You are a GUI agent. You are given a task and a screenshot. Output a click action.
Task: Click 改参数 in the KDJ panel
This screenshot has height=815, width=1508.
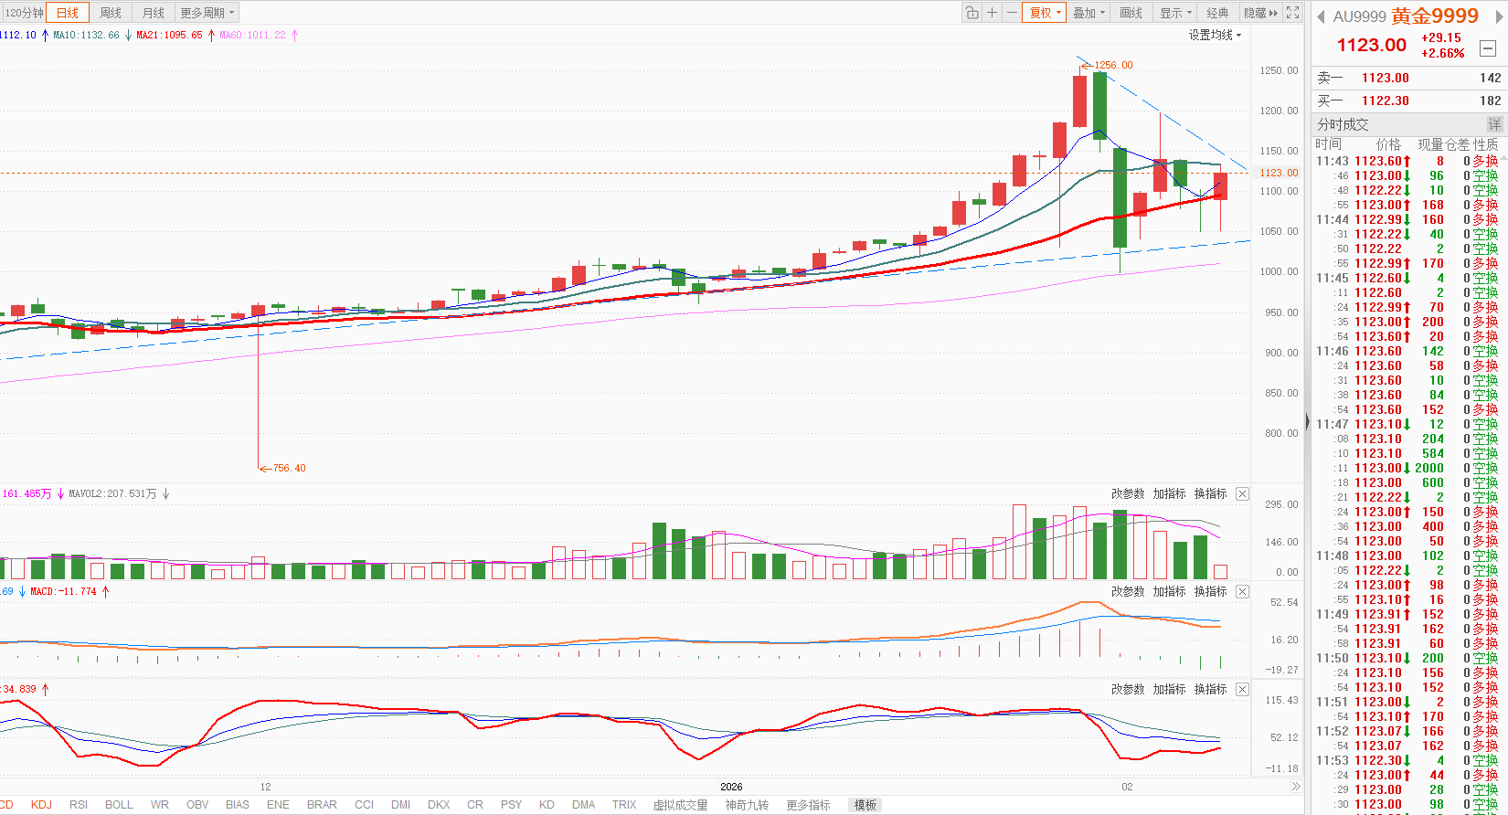(x=1128, y=689)
